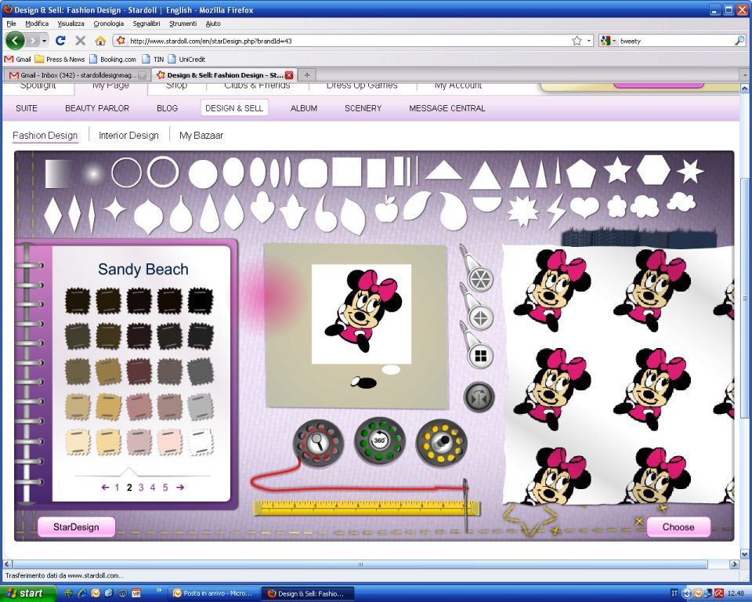The image size is (752, 602).
Task: Reload the page in Firefox
Action: (x=60, y=41)
